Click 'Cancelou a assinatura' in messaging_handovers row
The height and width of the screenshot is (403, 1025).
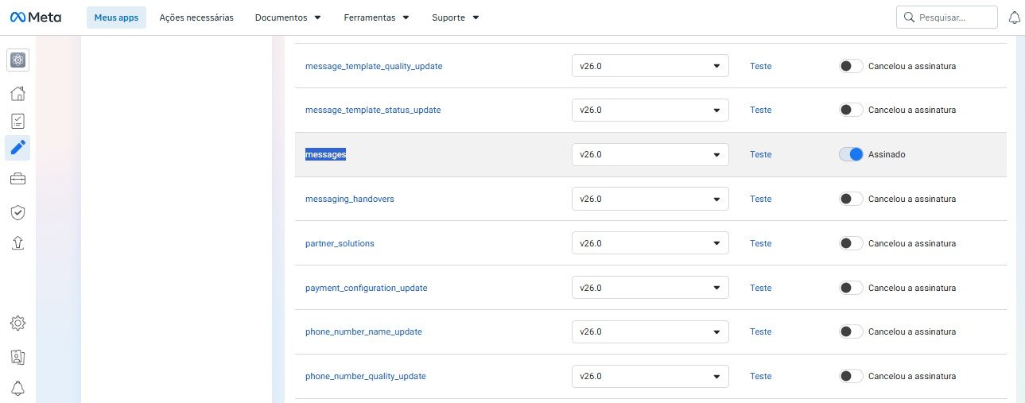pyautogui.click(x=912, y=199)
